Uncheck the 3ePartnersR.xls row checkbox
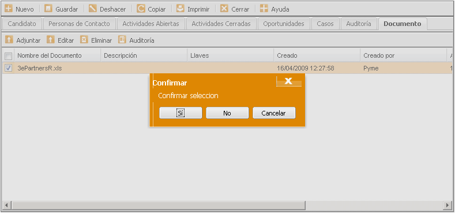 pos(9,68)
